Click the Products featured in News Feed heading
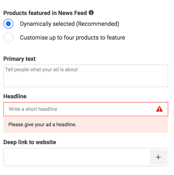 tap(45, 13)
